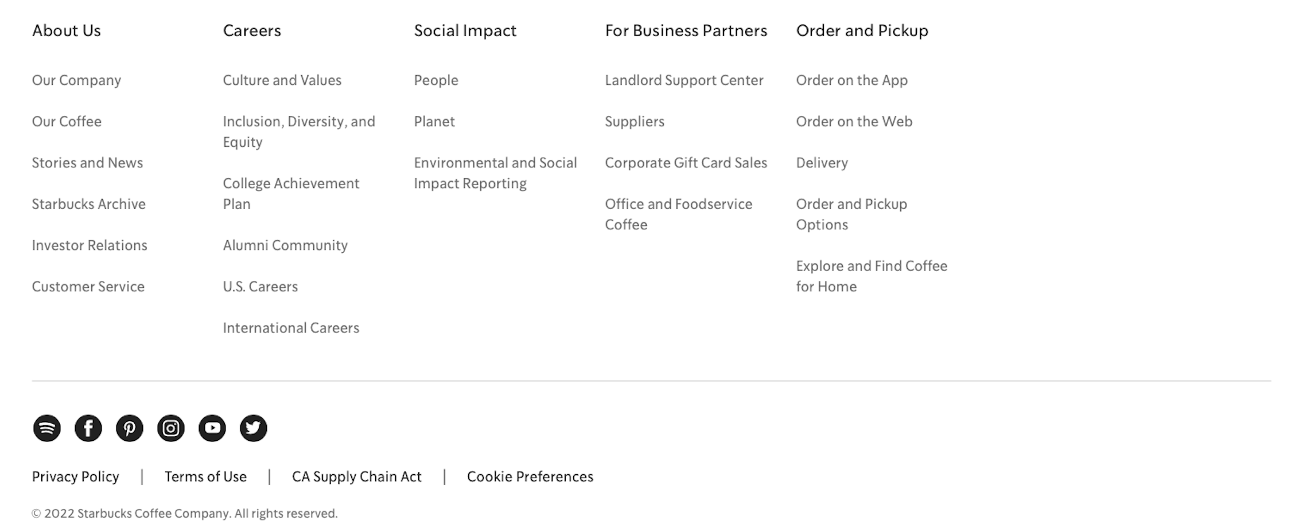Open the Customer Service page
1315x532 pixels.
tap(88, 287)
